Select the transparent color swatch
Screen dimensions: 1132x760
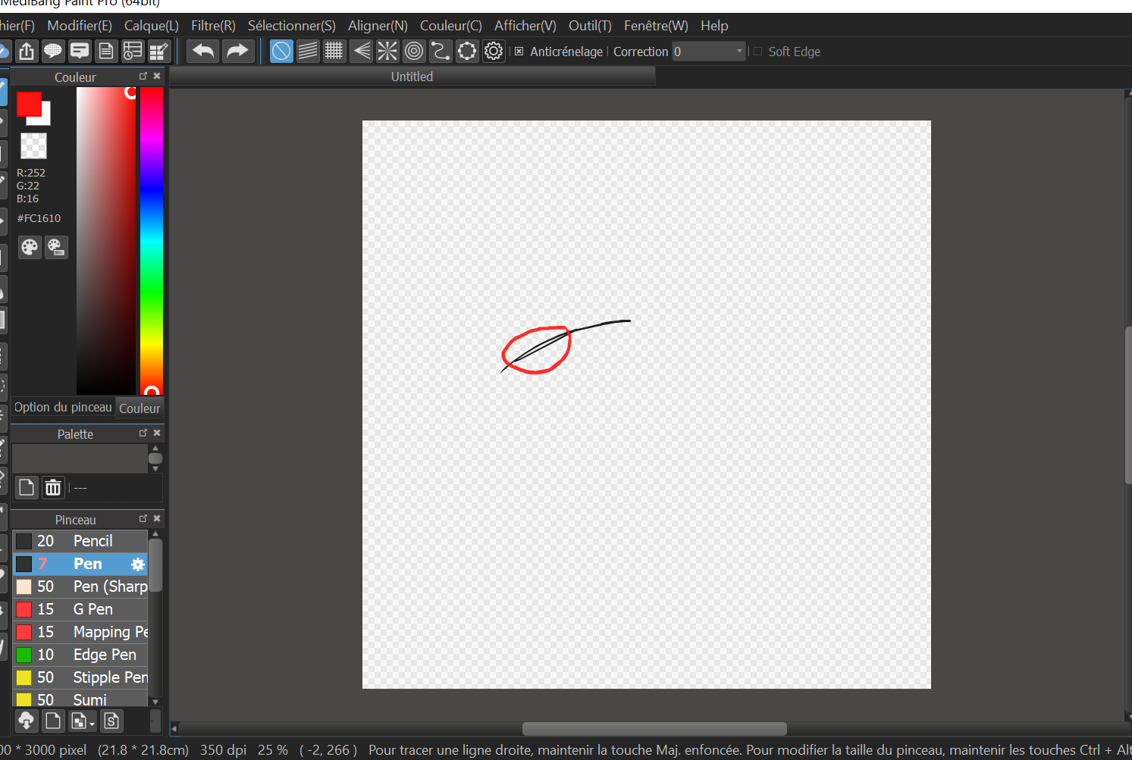tap(33, 145)
